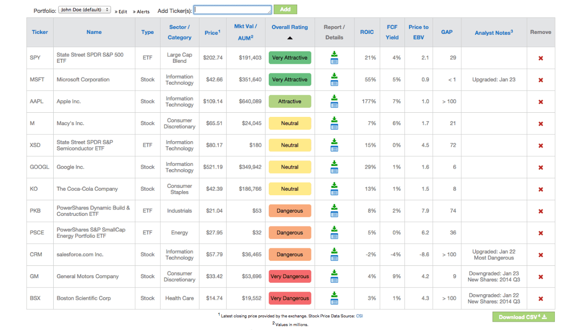Download the salesforce.com report (green icon)
Viewport: 587px width, 330px height.
click(x=334, y=251)
